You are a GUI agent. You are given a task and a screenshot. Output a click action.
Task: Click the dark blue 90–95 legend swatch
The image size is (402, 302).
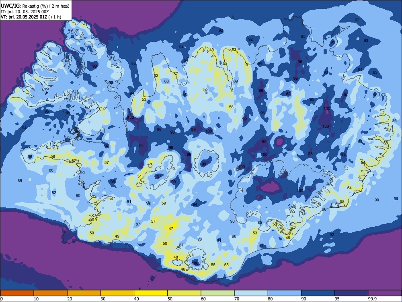318,293
